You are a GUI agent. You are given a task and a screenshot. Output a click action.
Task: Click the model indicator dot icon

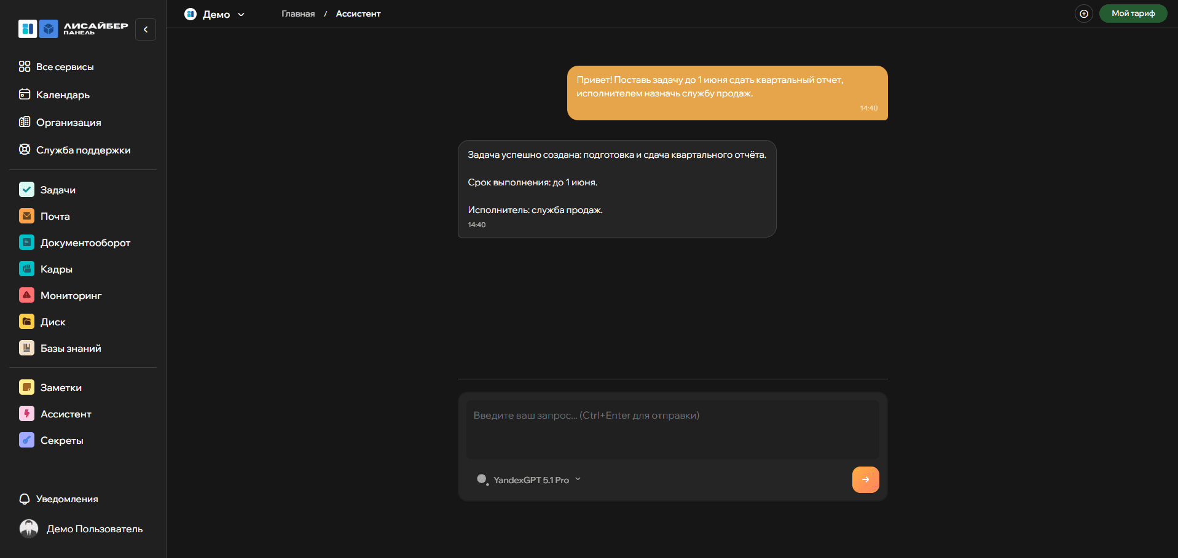tap(482, 479)
